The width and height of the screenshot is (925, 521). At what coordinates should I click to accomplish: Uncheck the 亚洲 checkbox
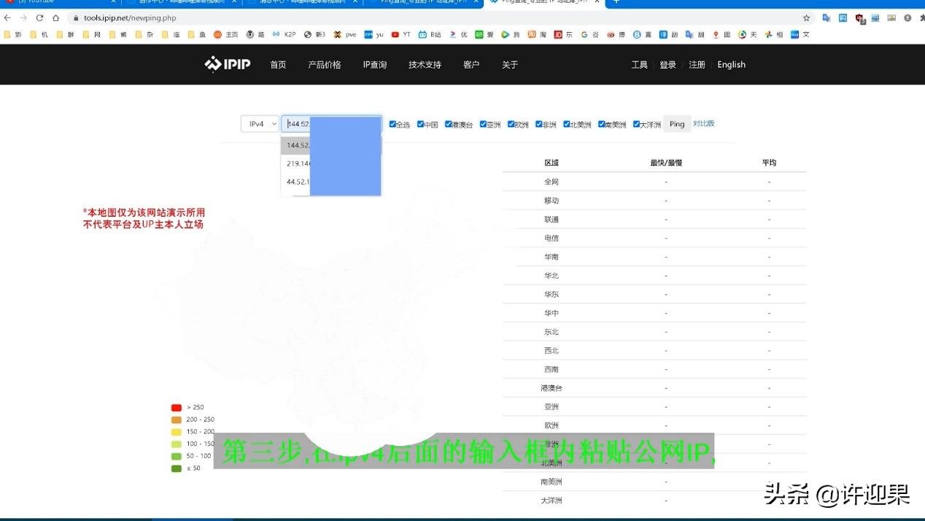tap(483, 124)
